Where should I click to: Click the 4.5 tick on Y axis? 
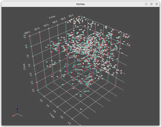69,123
